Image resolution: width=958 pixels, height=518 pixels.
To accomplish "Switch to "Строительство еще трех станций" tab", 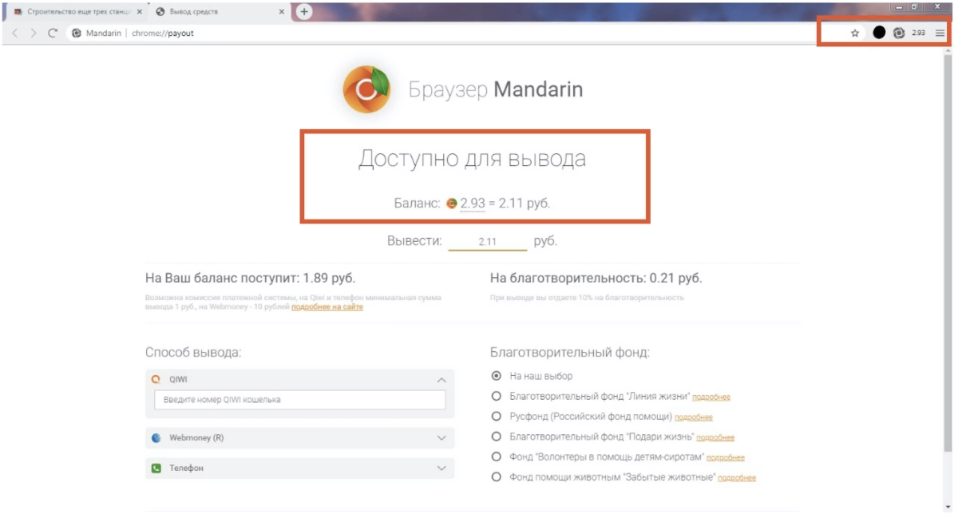I will (77, 12).
